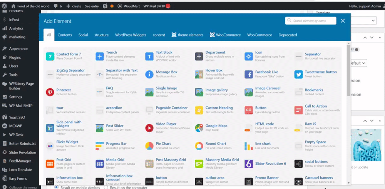Add the Slider Revolution 6 element icon

pos(248,164)
